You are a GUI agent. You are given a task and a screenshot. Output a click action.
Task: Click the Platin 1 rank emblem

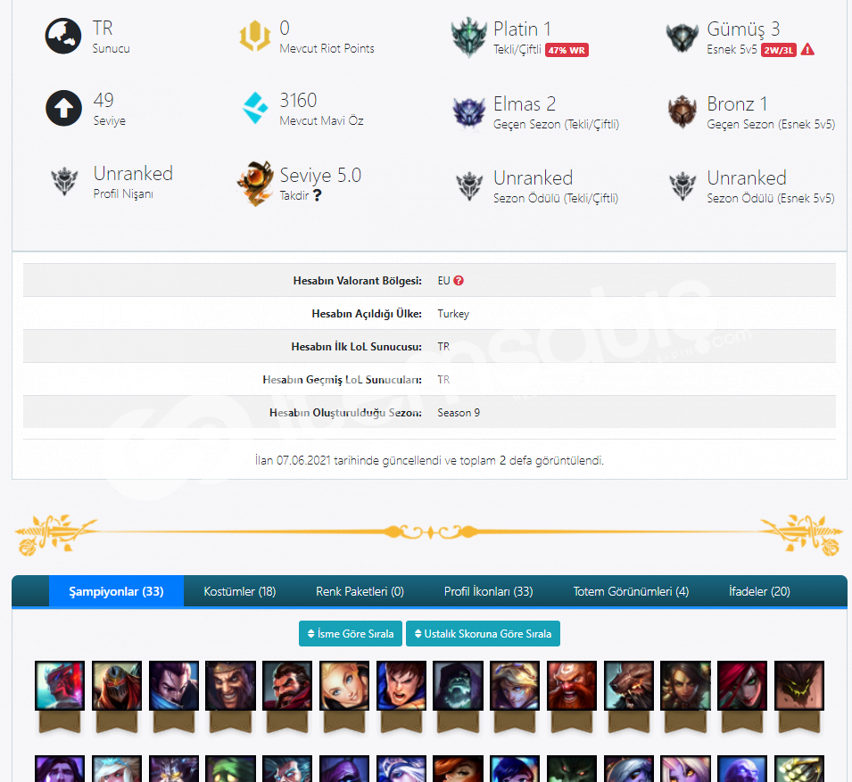[x=468, y=37]
